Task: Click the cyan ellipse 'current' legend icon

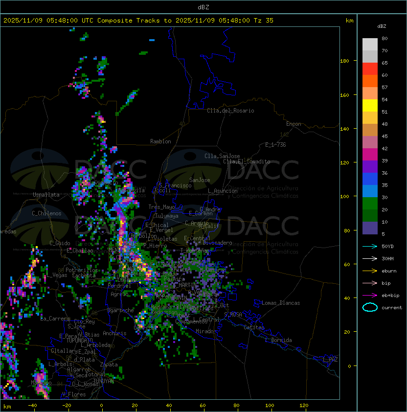Action: point(370,307)
